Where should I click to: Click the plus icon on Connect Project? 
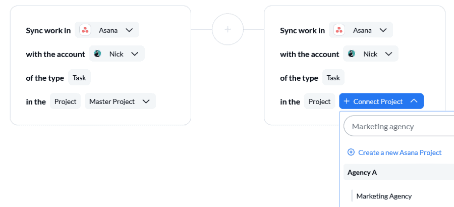click(347, 101)
